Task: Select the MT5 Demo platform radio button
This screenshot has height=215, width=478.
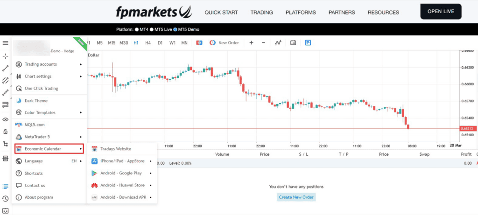Action: point(175,29)
